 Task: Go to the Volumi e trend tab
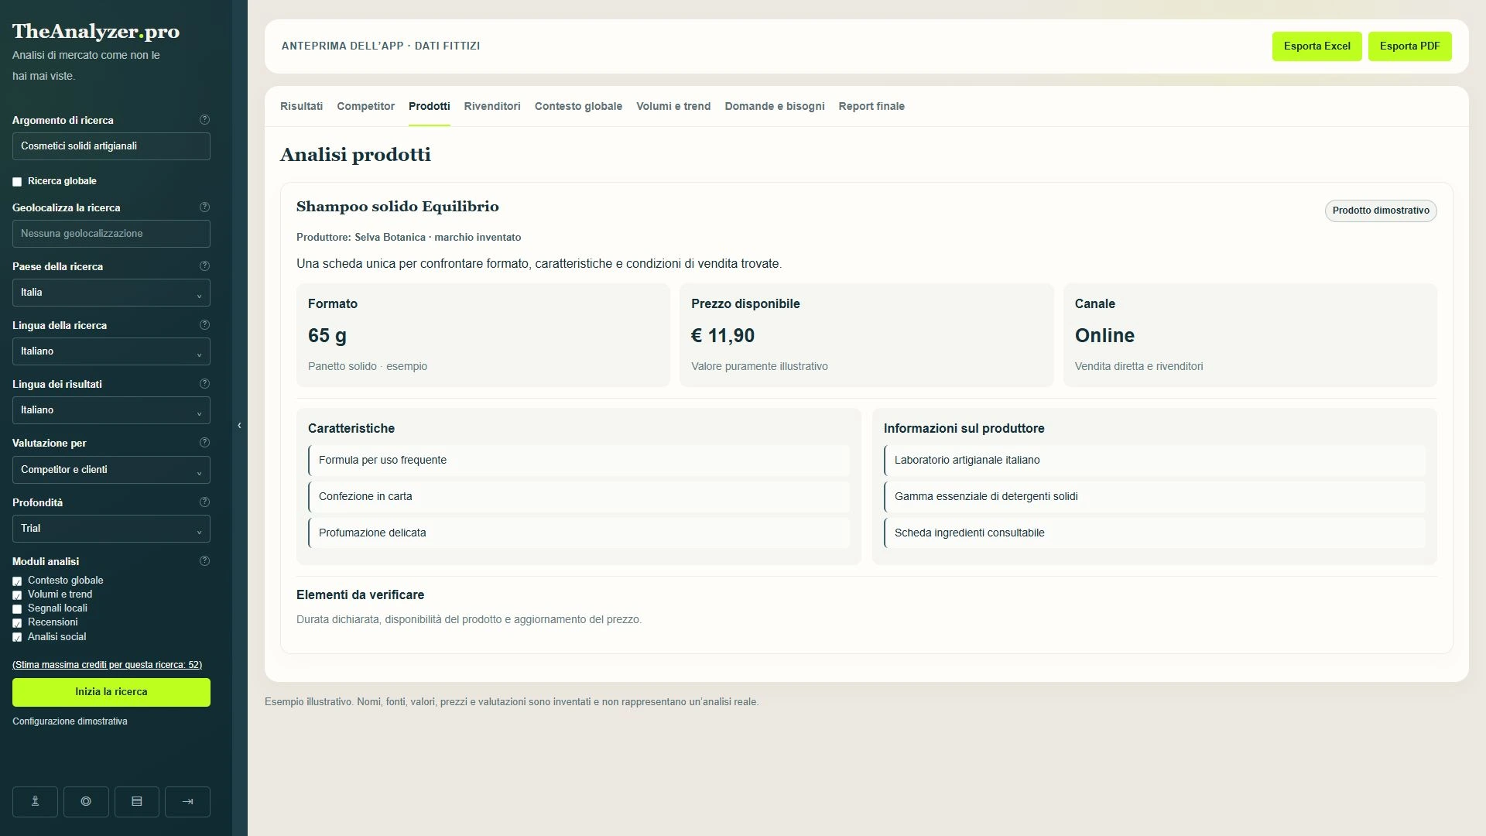(673, 106)
